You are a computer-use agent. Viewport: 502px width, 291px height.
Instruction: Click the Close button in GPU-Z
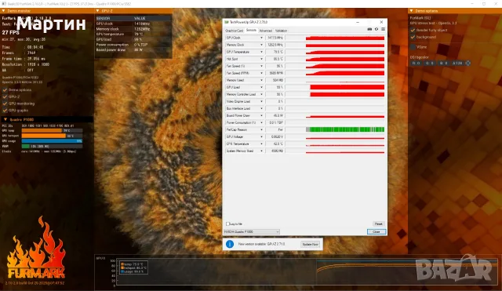(376, 231)
